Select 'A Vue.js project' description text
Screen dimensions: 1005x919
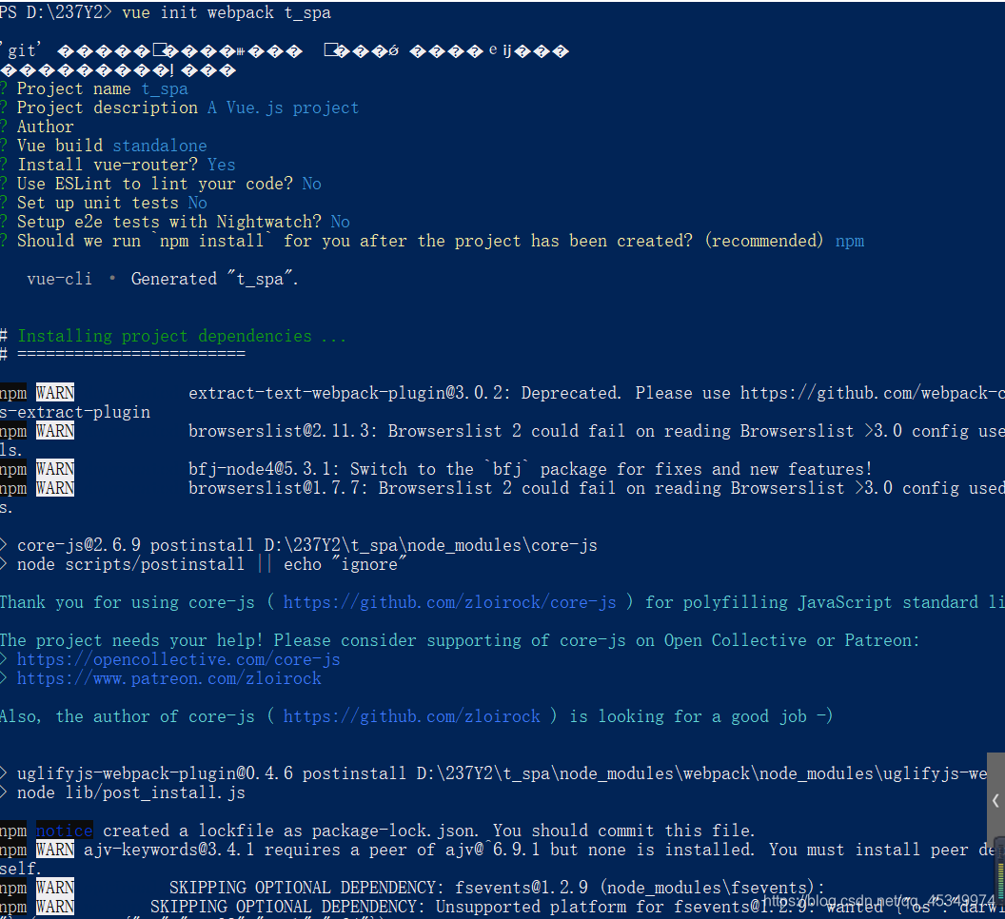tap(283, 108)
